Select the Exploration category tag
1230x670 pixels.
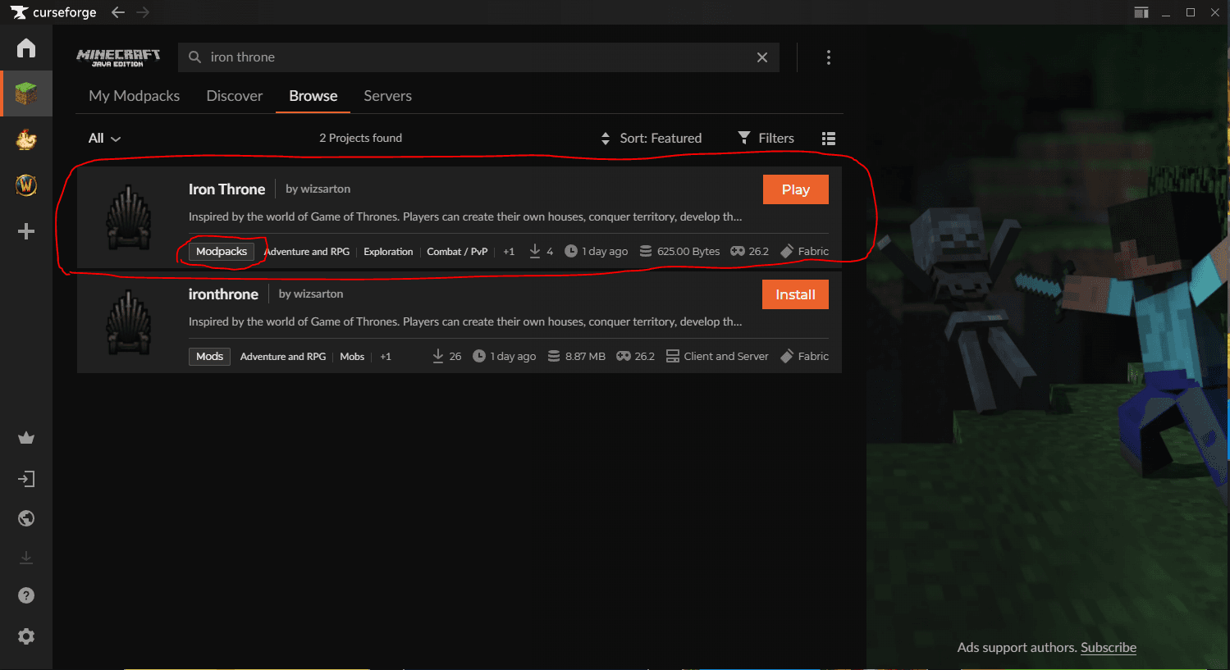click(388, 252)
